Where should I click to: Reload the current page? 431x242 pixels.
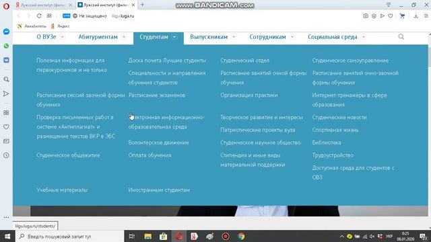39,16
